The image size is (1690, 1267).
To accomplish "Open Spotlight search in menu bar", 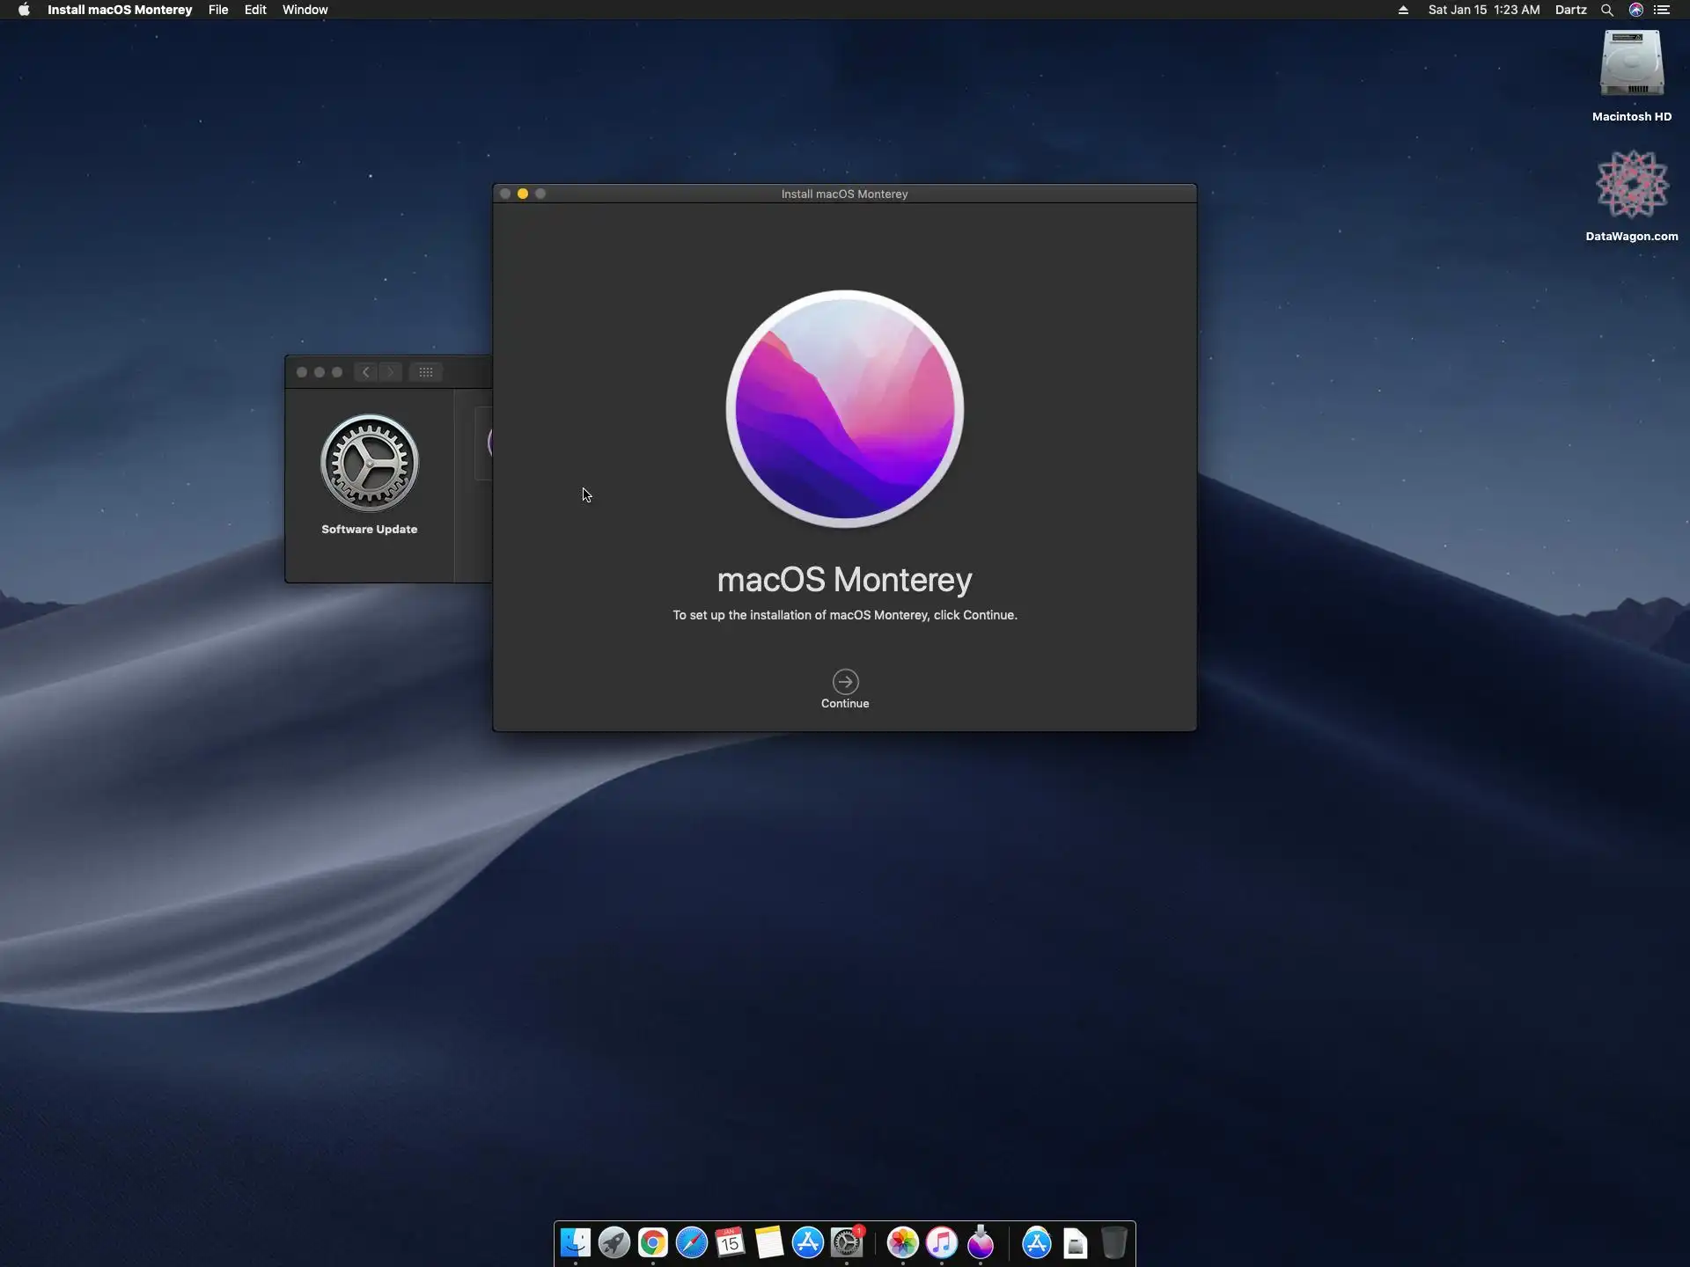I will (1606, 10).
